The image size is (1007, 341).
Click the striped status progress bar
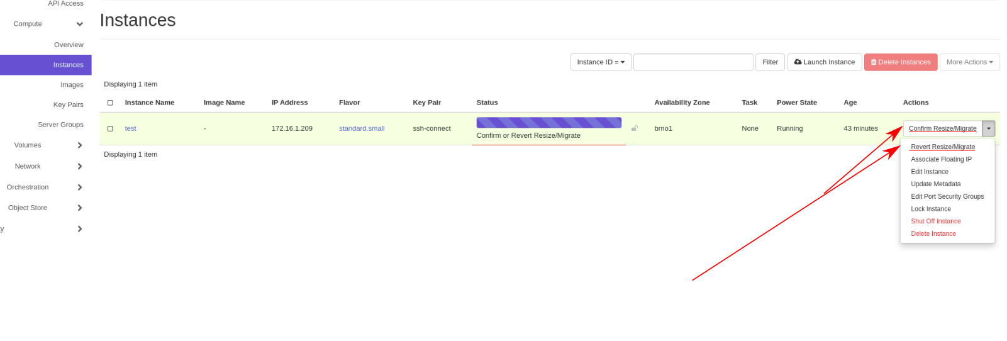coord(548,123)
